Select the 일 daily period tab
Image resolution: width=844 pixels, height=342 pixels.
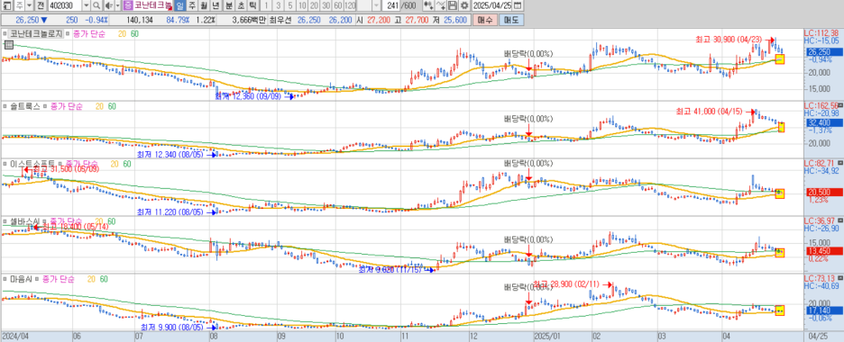click(x=179, y=6)
